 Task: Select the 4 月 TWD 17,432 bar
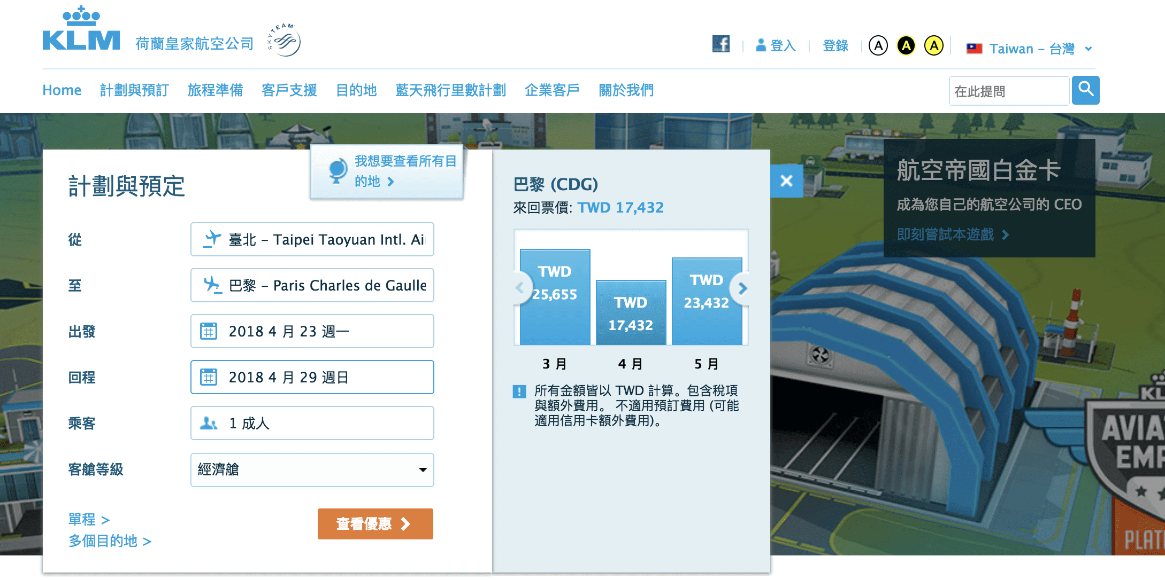[x=631, y=312]
